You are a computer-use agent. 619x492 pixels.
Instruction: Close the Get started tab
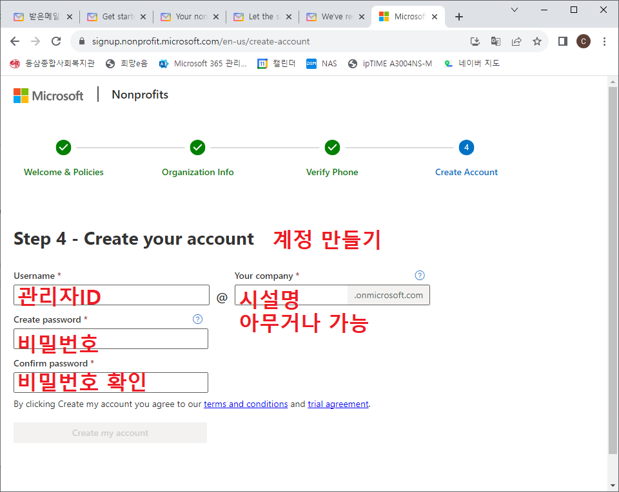click(143, 17)
